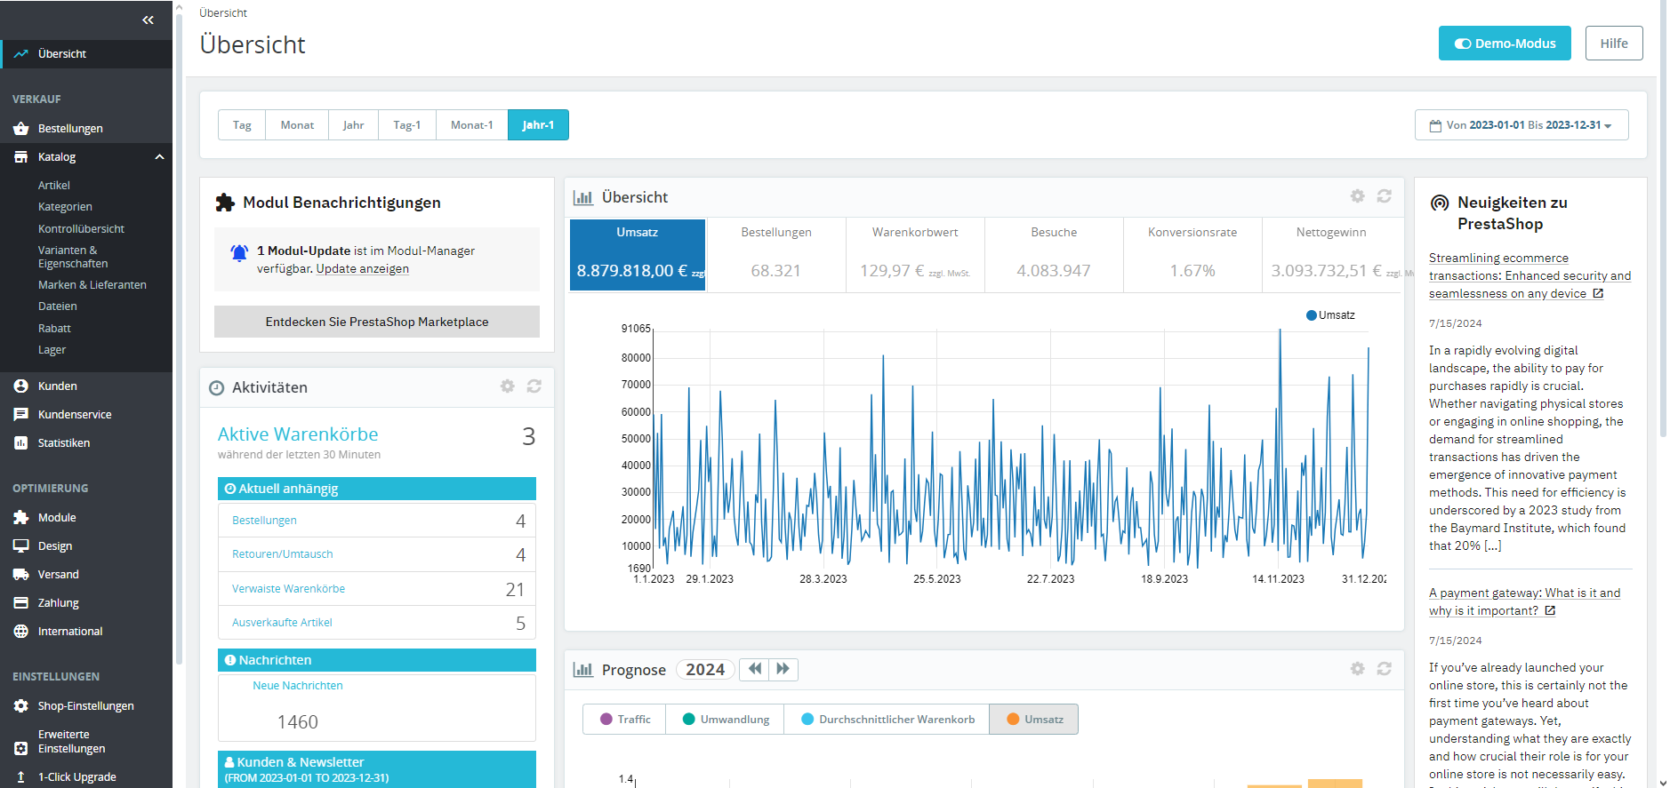Open Erweiterte Einstellungen icon
The image size is (1670, 788).
coord(21,749)
